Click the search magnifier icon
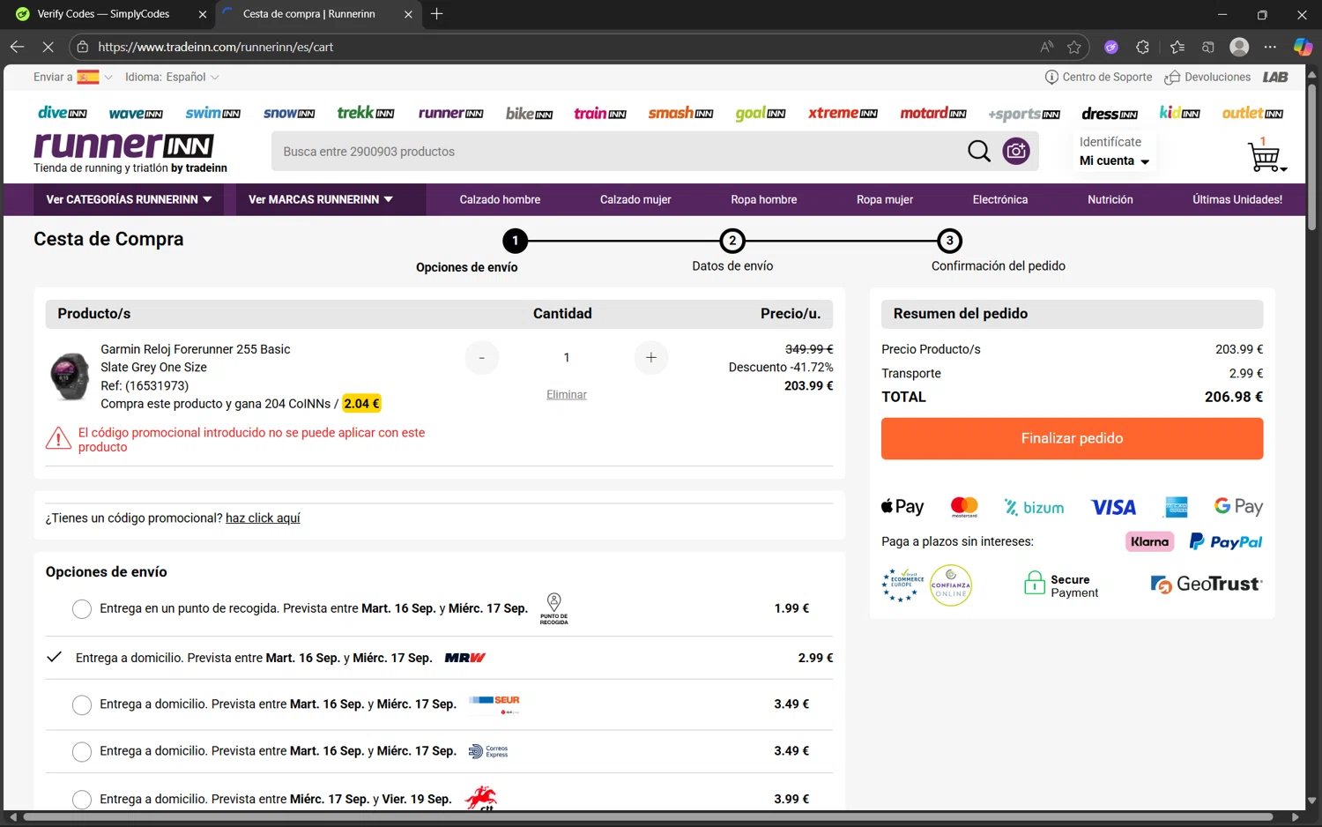The image size is (1322, 827). coord(979,151)
